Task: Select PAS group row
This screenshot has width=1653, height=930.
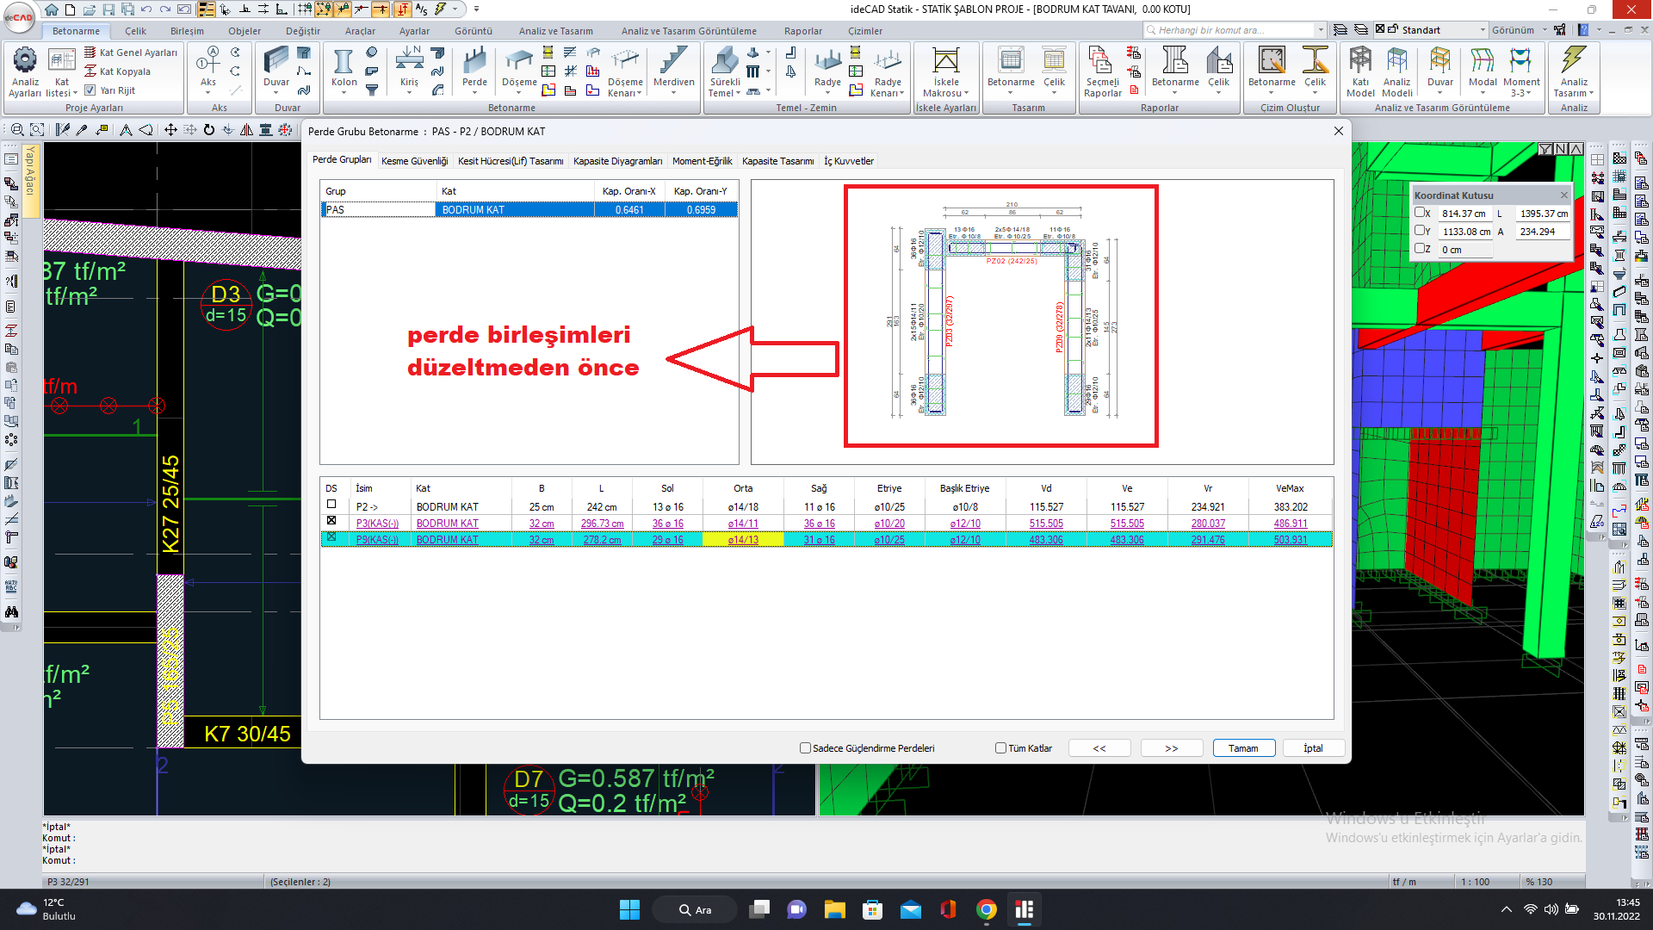Action: click(x=529, y=209)
